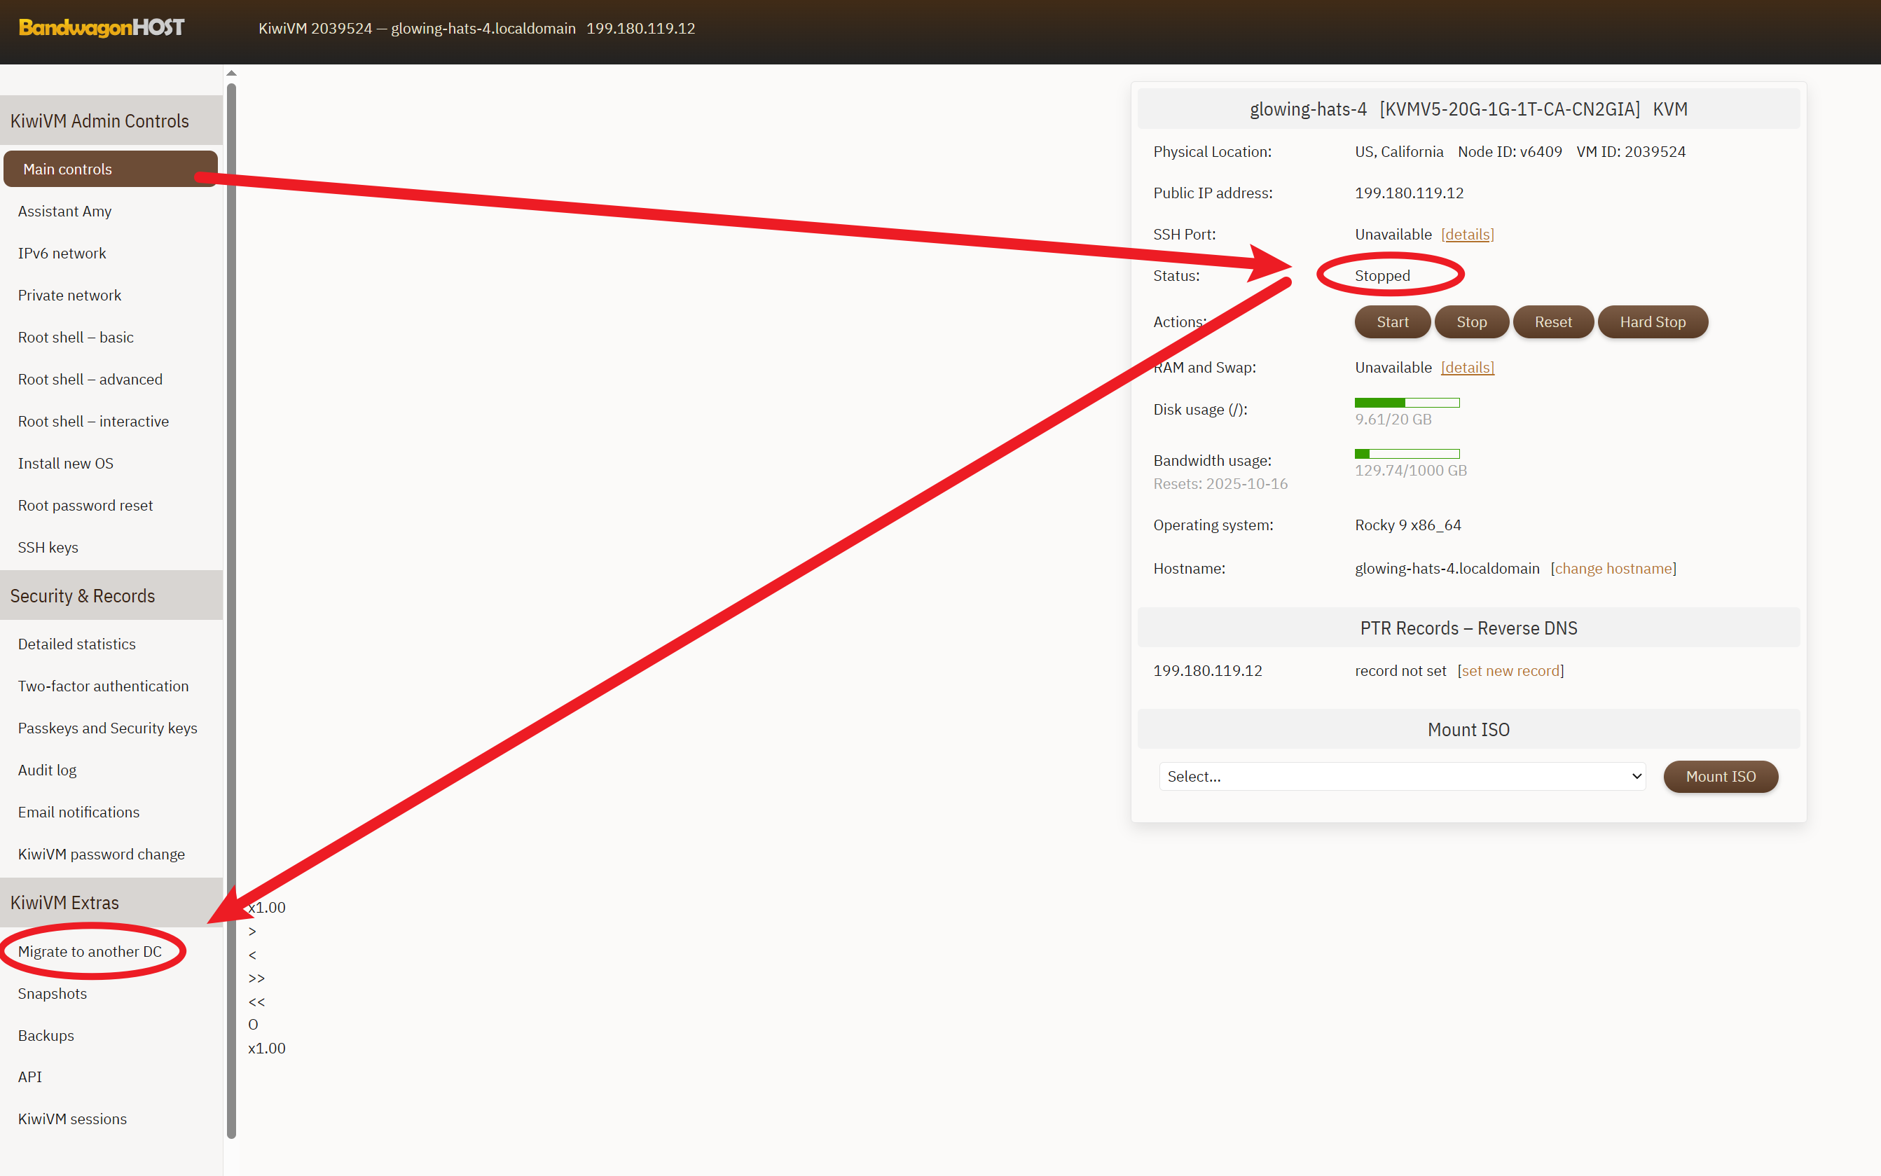Select Migrate to another DC
Screen dimensions: 1881x1176
tap(90, 950)
